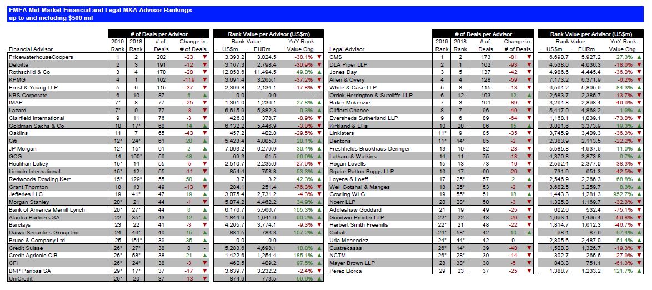Select Gowling WLG's '952.7%' value change
The width and height of the screenshot is (652, 290).
coord(623,194)
